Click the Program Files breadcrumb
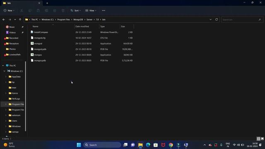 (x=63, y=19)
